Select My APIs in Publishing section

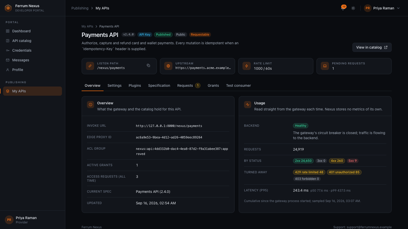32,91
